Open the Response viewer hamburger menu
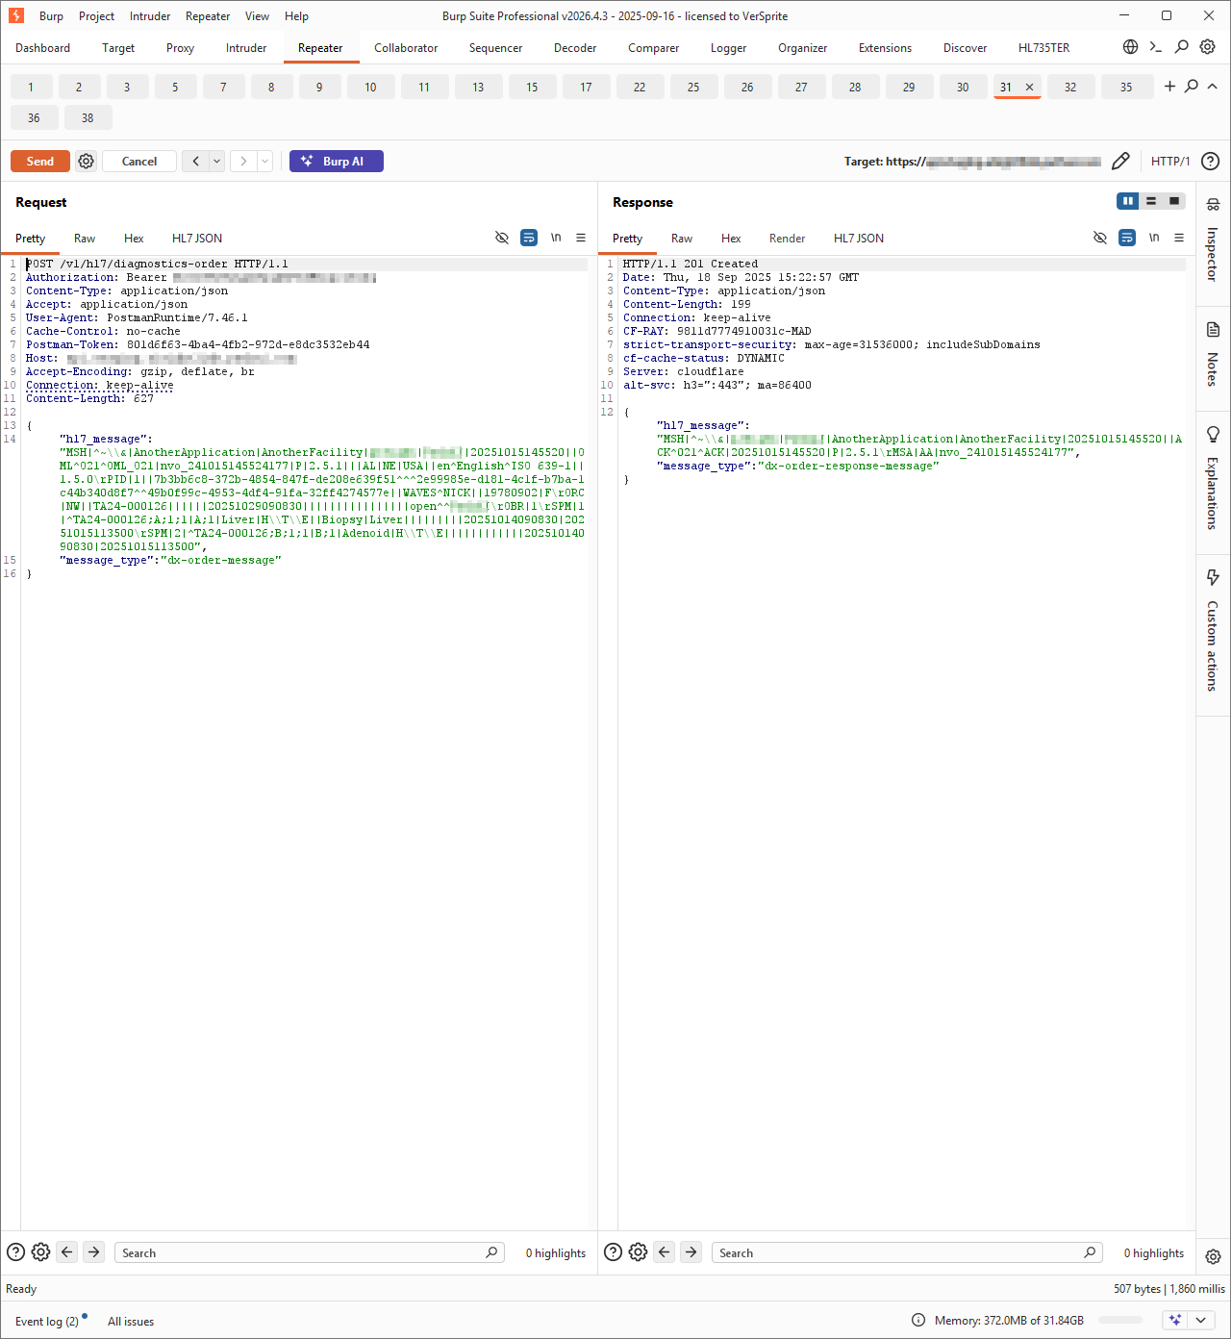This screenshot has width=1231, height=1339. coord(1179,238)
